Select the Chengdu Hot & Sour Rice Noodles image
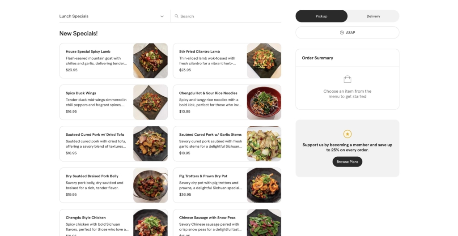 (x=264, y=102)
